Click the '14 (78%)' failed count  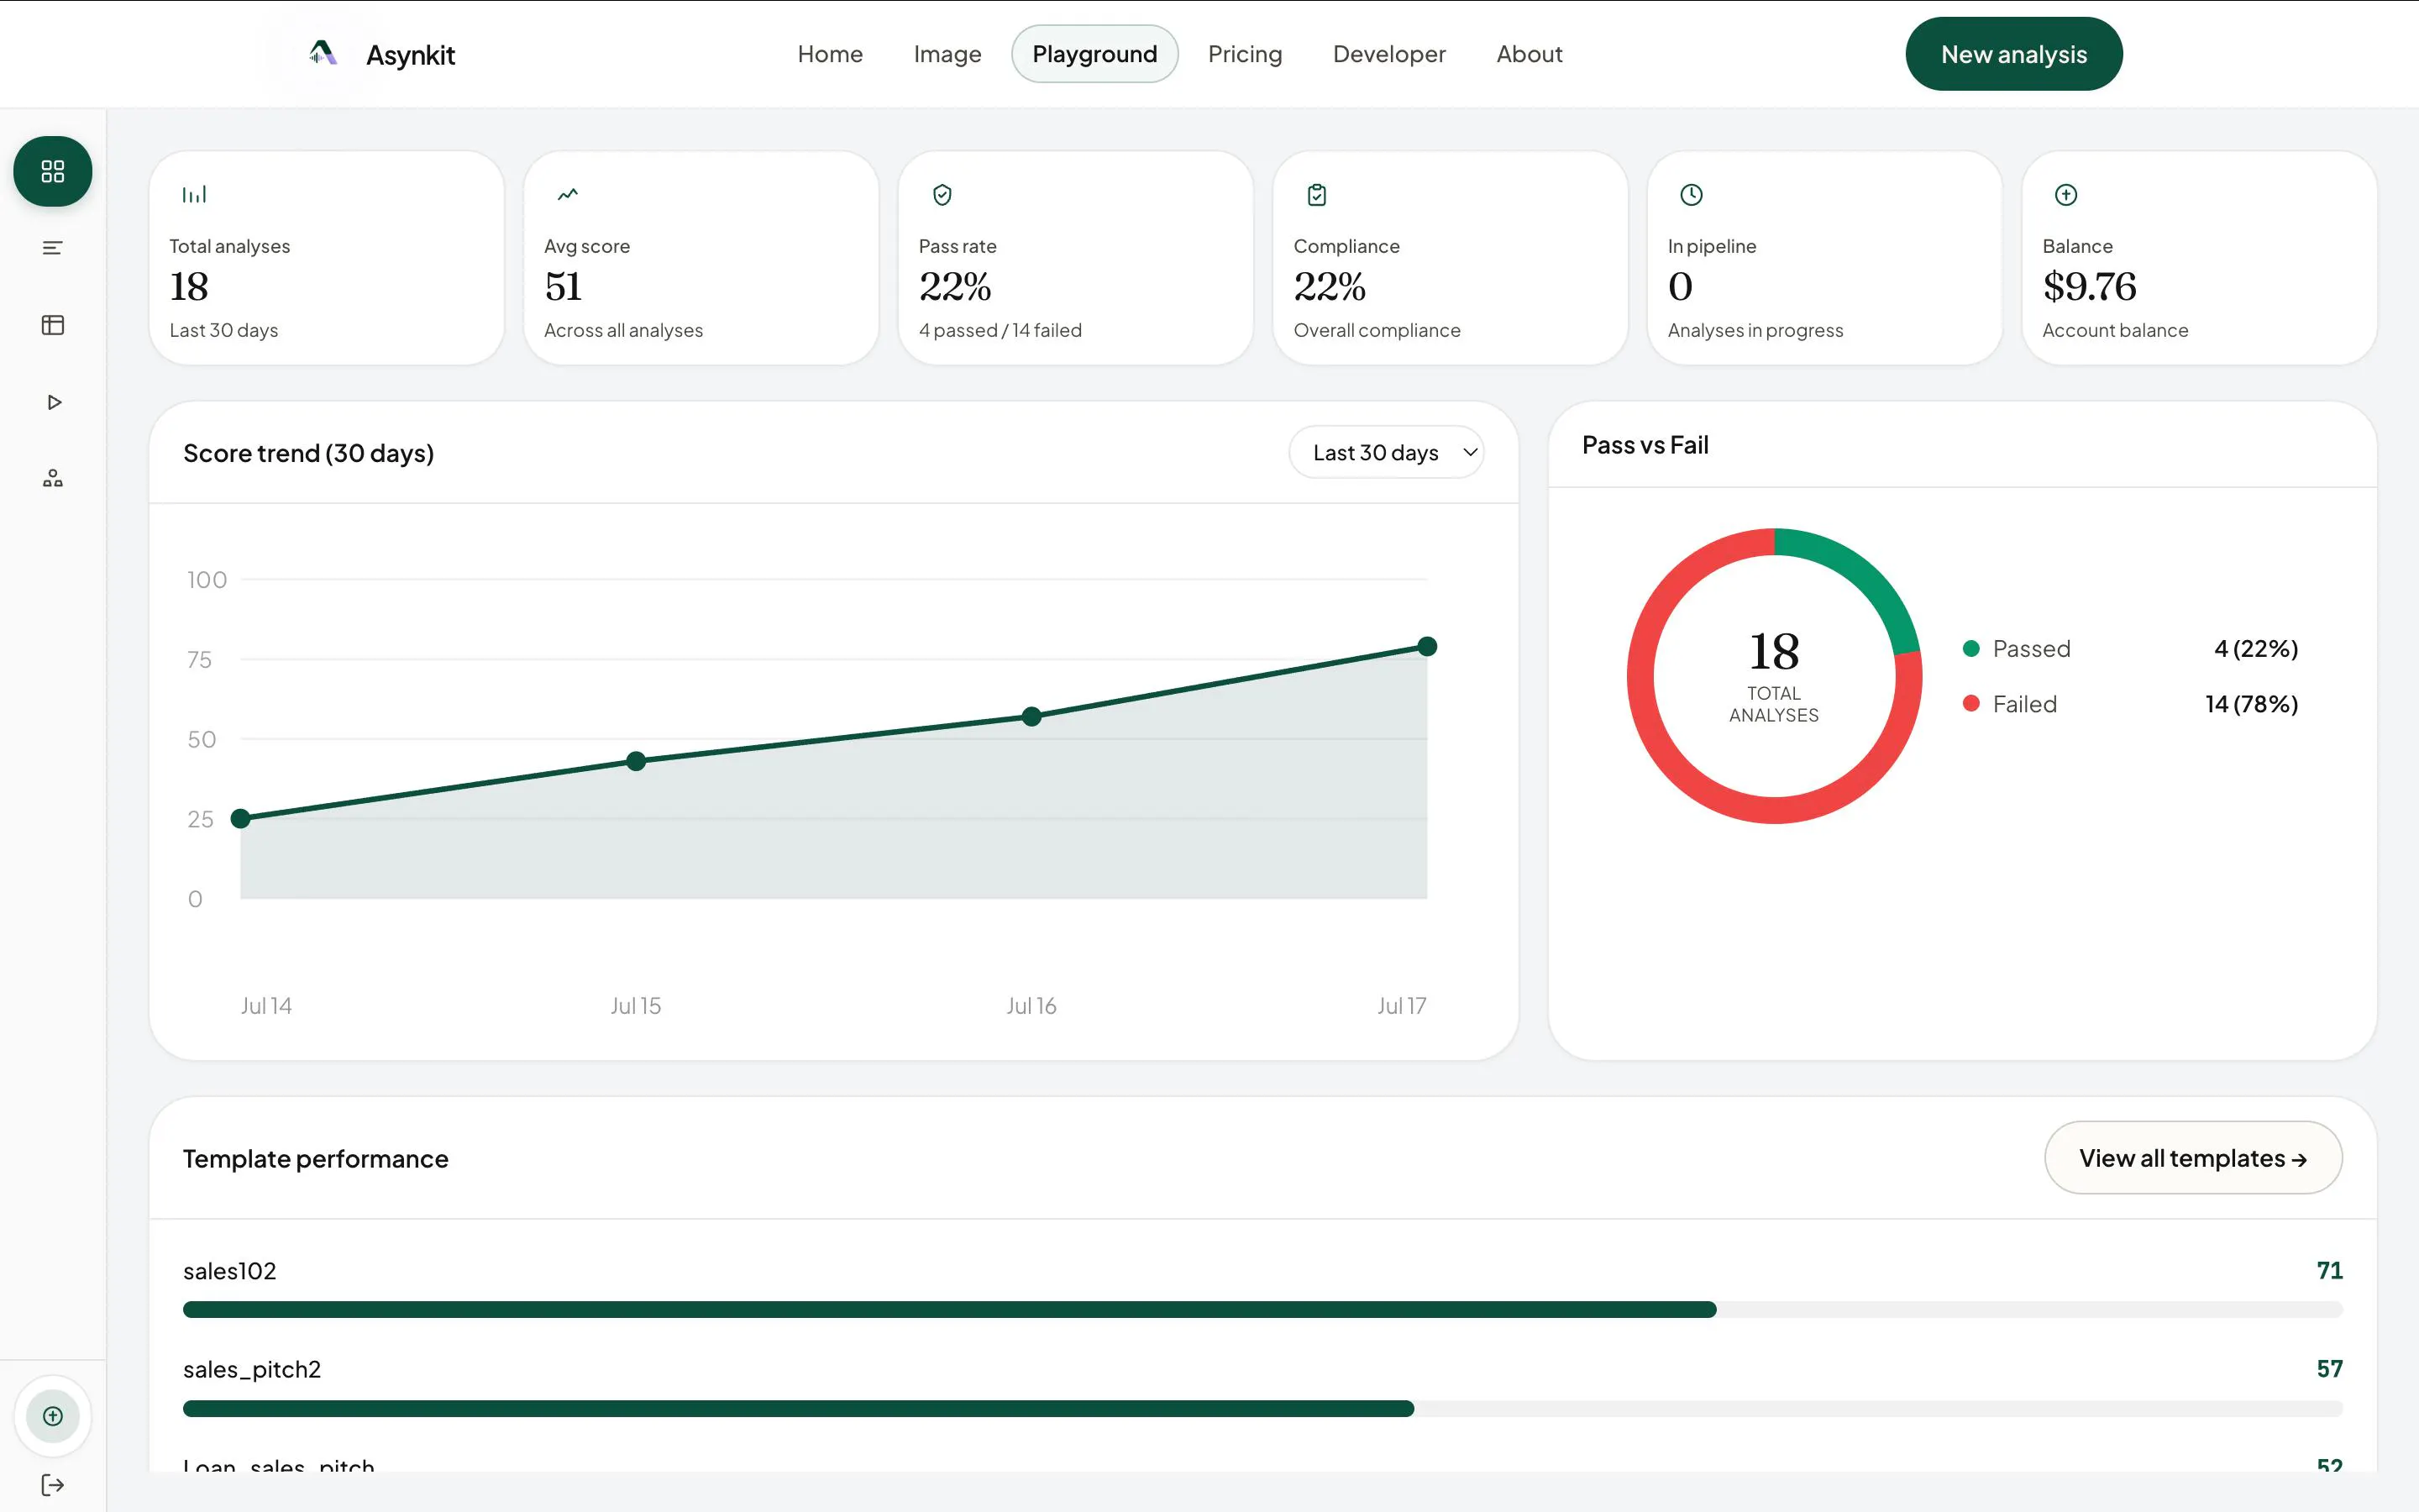2251,703
